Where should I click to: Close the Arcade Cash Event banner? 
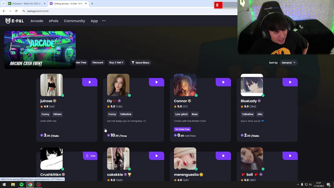point(71,36)
